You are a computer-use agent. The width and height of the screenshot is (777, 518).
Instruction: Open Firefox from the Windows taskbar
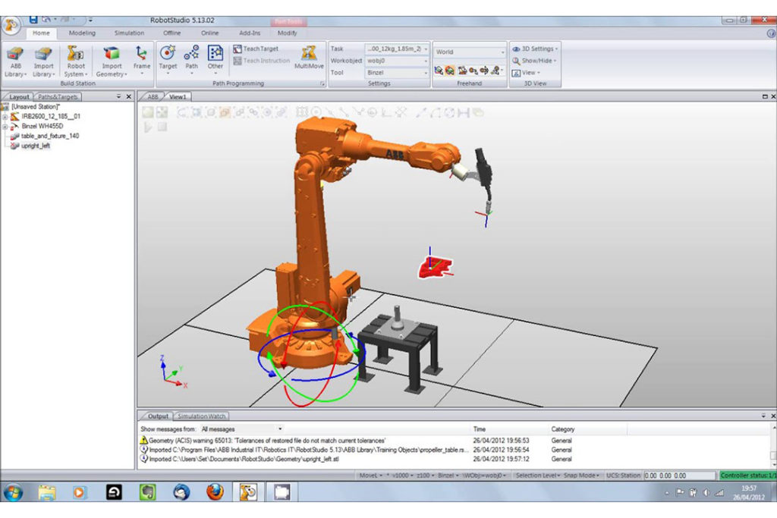[215, 492]
